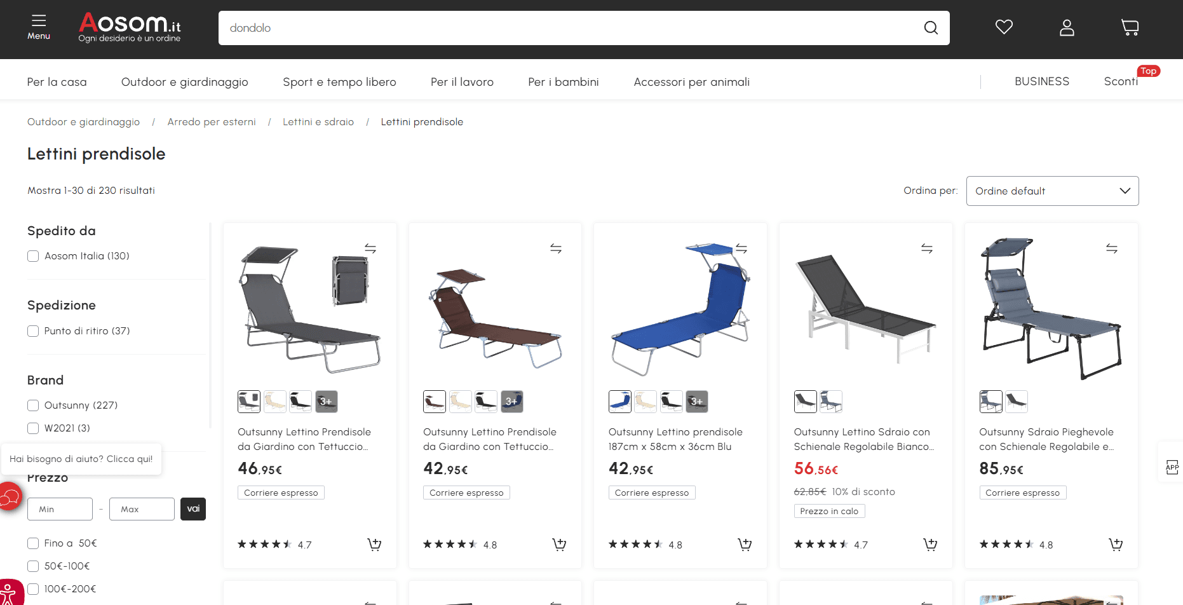
Task: Add the 85,95€ sdraio to cart
Action: [1116, 545]
